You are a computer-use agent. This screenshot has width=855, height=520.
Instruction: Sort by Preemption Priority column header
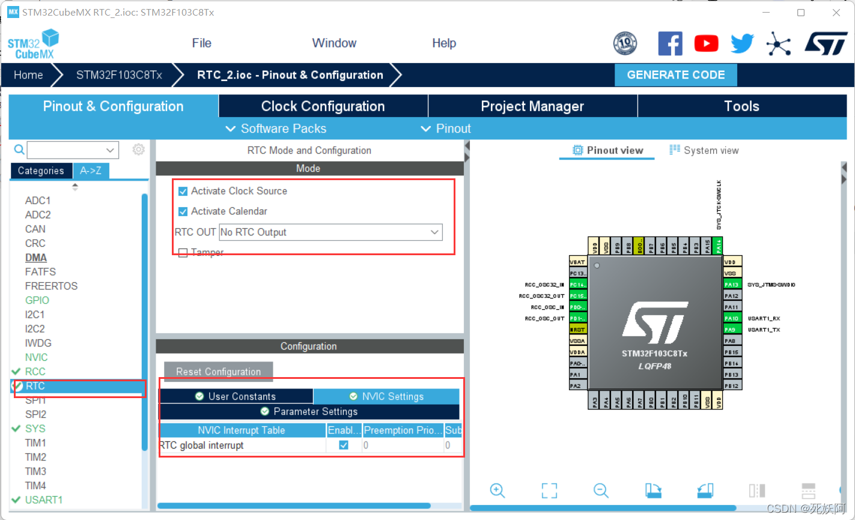[403, 430]
